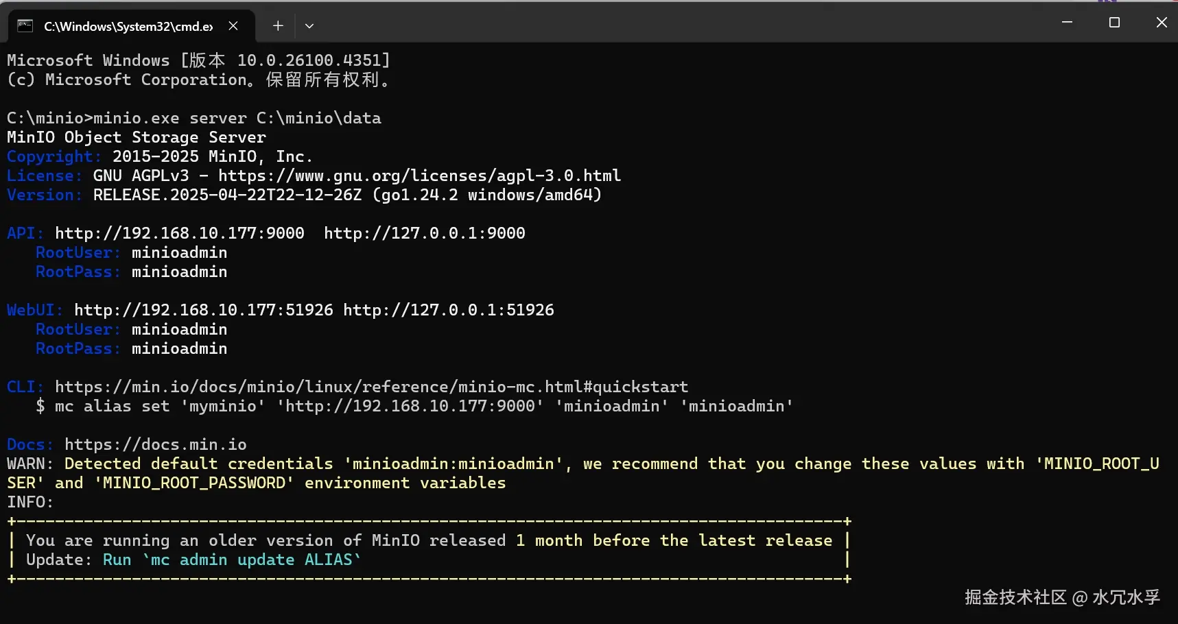This screenshot has height=624, width=1178.
Task: Click the API localhost URL http://127.0.0.1:9000
Action: pos(424,234)
